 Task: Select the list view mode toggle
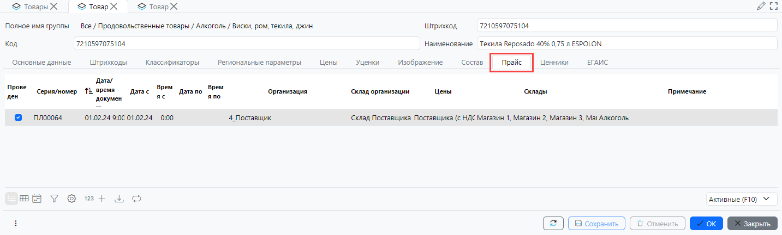pyautogui.click(x=11, y=199)
